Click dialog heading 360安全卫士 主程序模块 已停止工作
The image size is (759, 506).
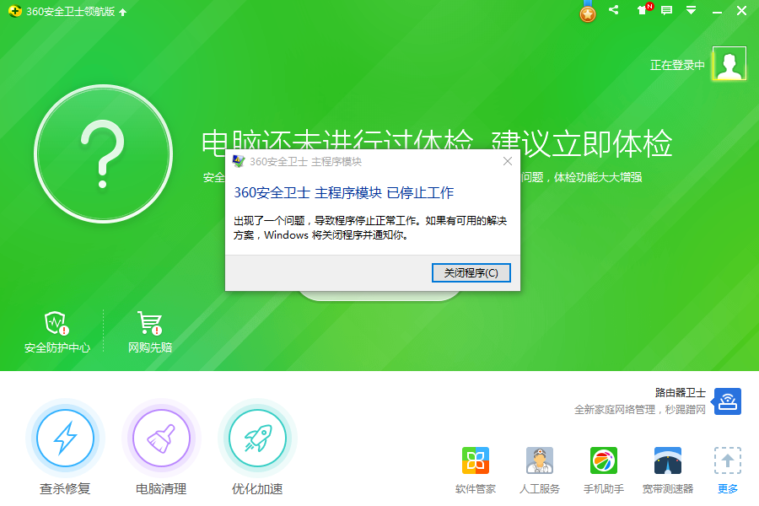pos(344,193)
